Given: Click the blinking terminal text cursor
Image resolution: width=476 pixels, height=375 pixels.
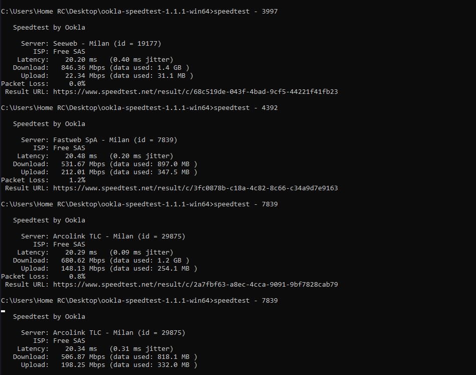Looking at the screenshot, I should pyautogui.click(x=3, y=311).
